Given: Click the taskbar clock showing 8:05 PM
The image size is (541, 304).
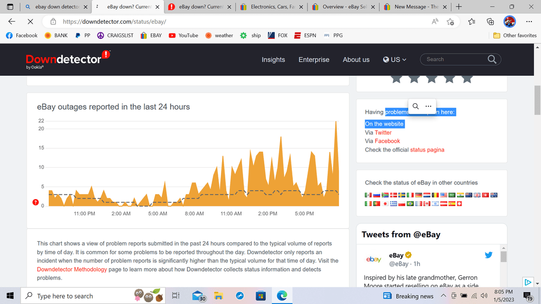Looking at the screenshot, I should [x=504, y=296].
